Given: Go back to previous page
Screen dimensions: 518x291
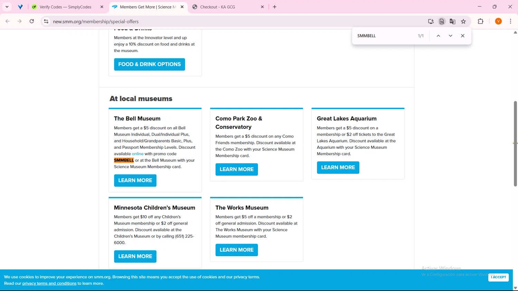Looking at the screenshot, I should [x=8, y=21].
